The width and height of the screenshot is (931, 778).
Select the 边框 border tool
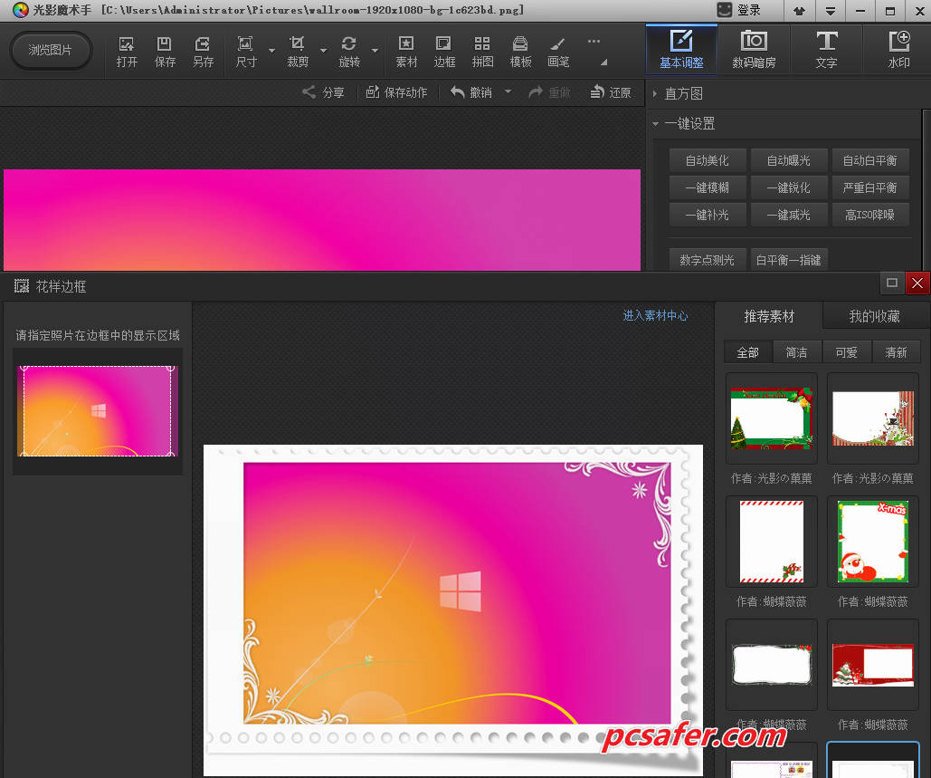444,52
